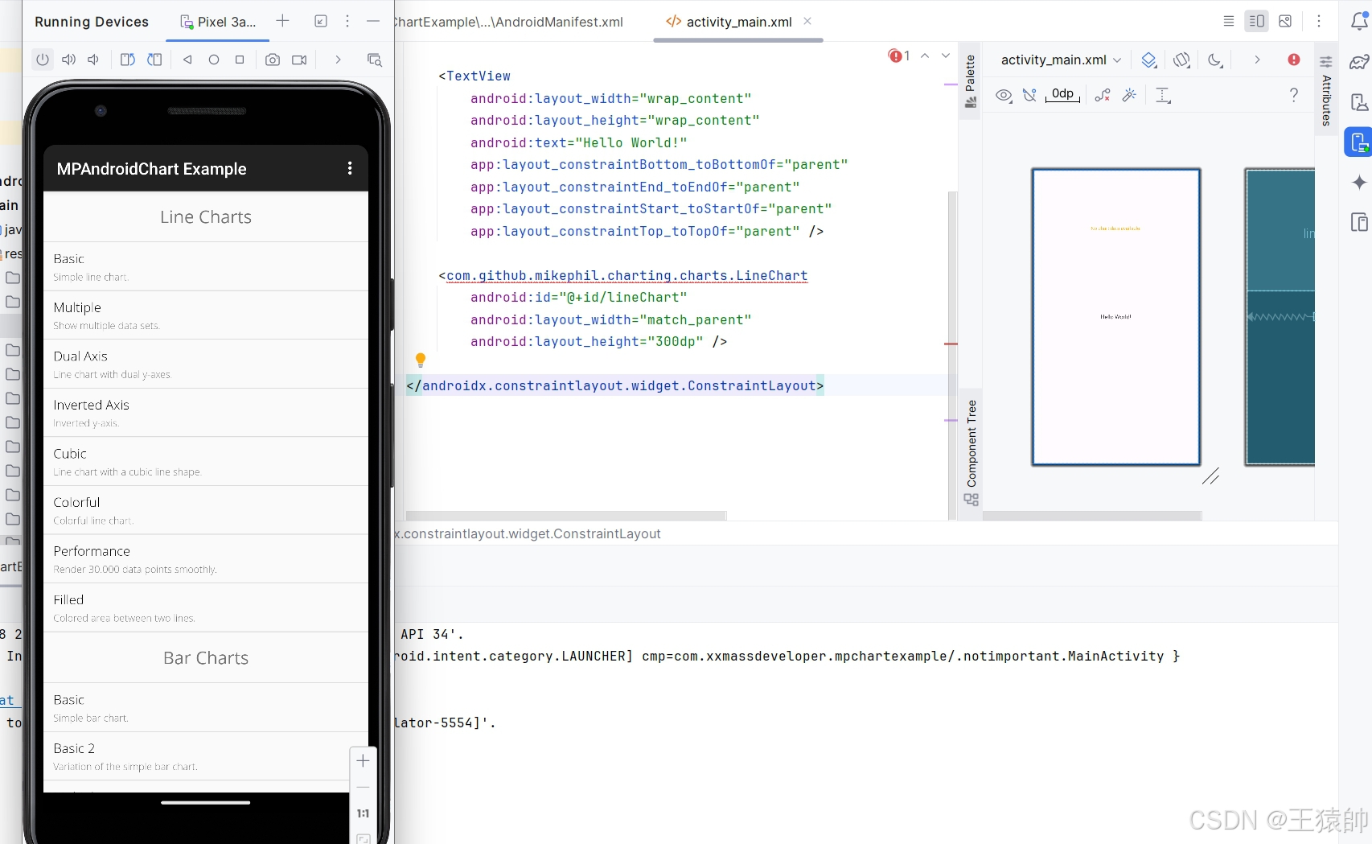
Task: Show more emulator toolbar actions
Action: coord(338,60)
